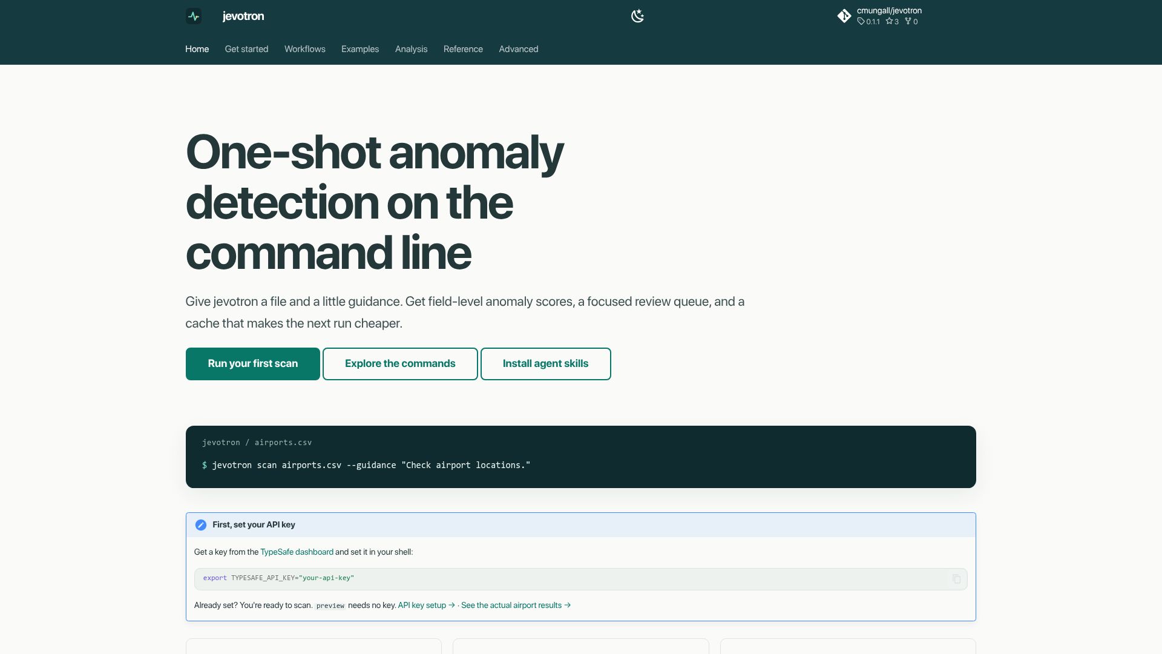Click the export TYPESAFE_API_KEY code line
The width and height of the screenshot is (1162, 654).
[x=278, y=578]
